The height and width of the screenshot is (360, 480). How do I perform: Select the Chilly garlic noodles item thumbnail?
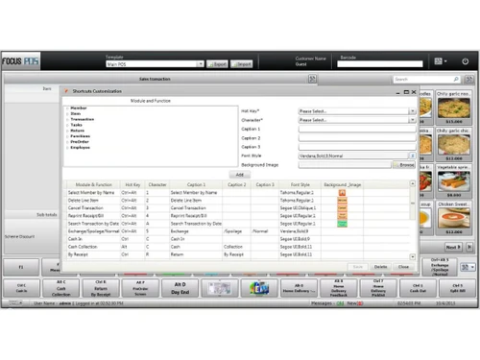tap(454, 108)
